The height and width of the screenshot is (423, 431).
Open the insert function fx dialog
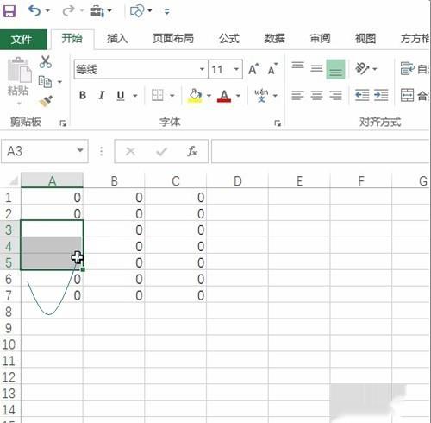[192, 151]
